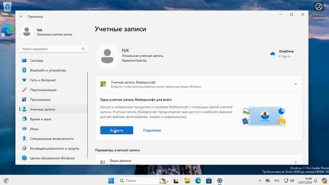Open OneDrive Sign in shortcut

282,53
